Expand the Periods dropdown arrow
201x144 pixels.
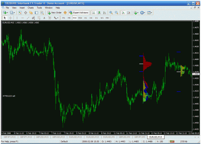point(145,13)
